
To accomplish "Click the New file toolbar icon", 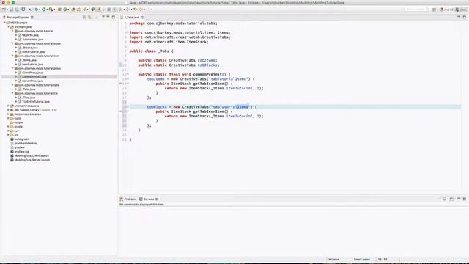I will (4, 10).
